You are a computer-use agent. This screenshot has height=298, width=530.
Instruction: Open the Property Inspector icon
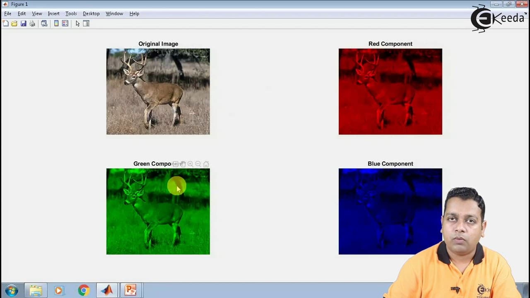(86, 24)
